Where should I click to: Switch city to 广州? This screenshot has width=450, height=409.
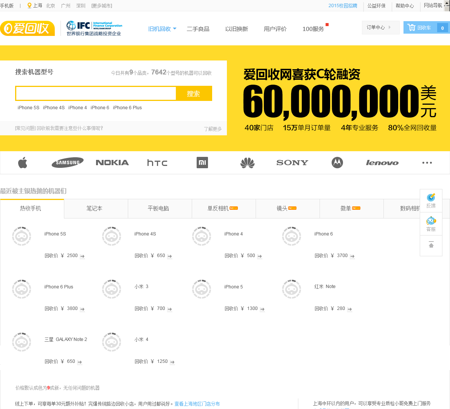pyautogui.click(x=66, y=6)
